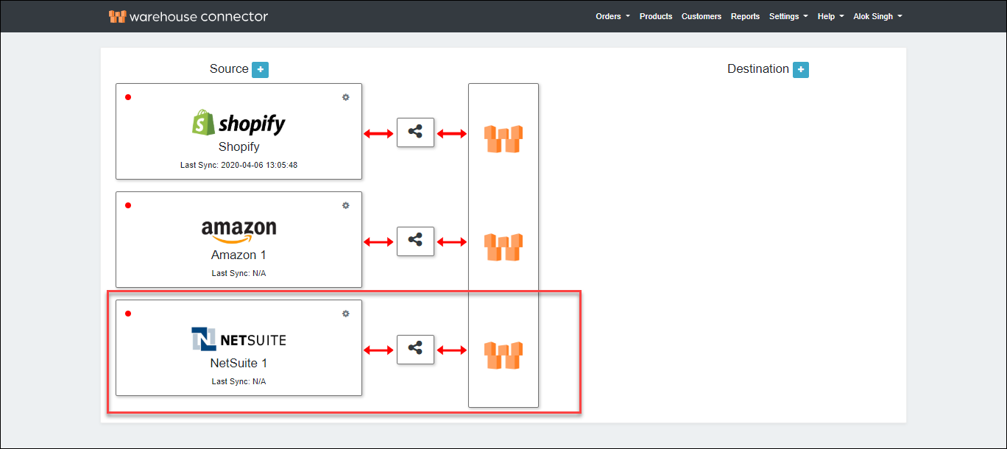Select the warehouse icon connected to NetSuite 1
The image size is (1007, 449).
click(503, 356)
